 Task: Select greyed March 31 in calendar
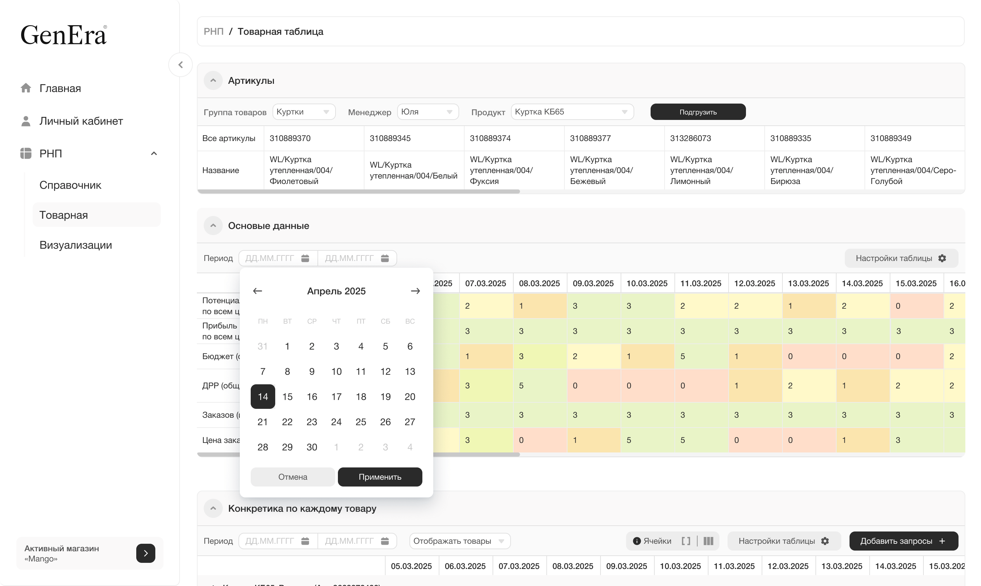tap(263, 346)
